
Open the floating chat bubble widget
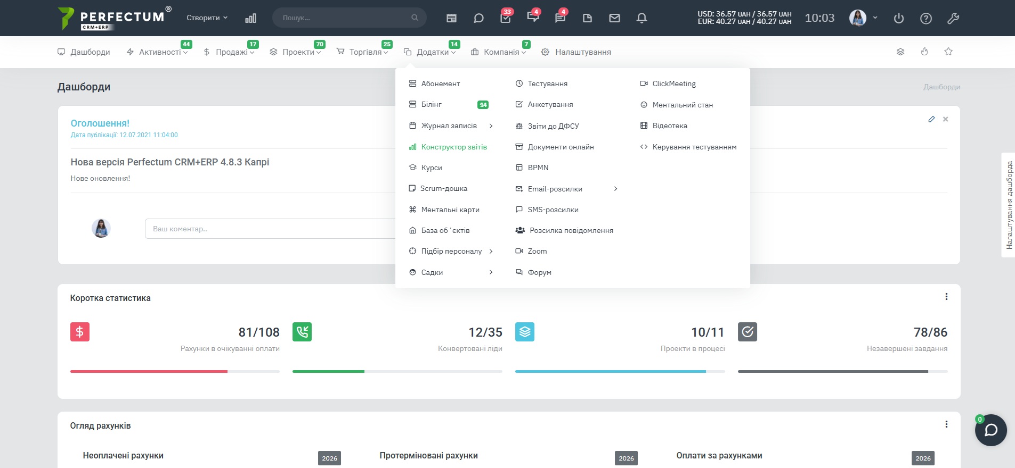tap(991, 430)
